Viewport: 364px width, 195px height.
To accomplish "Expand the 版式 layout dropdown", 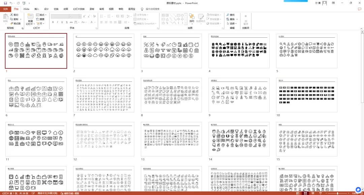I will pyautogui.click(x=41, y=15).
